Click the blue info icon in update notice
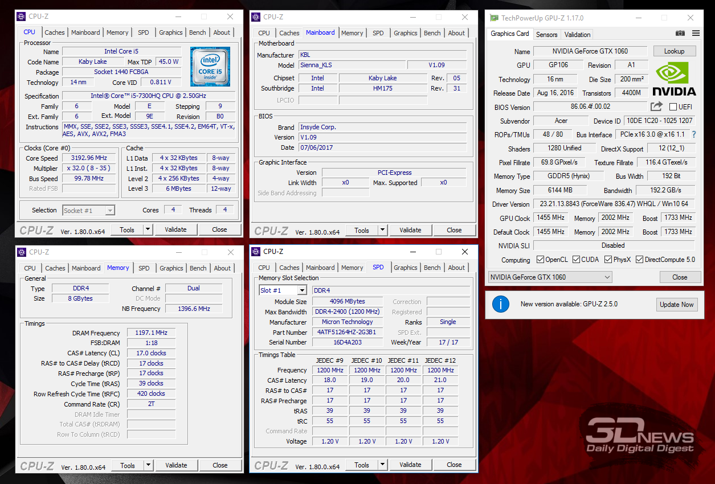 [x=500, y=304]
